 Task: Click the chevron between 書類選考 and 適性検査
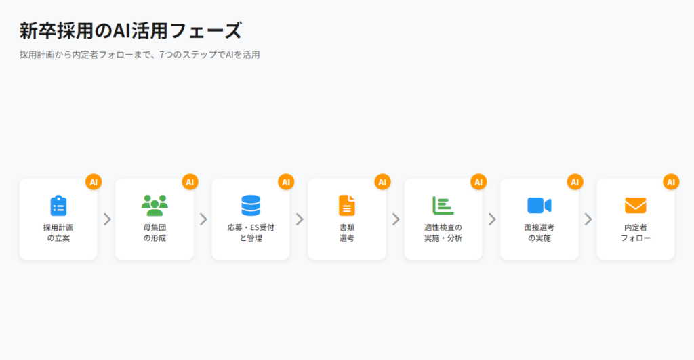(x=395, y=219)
